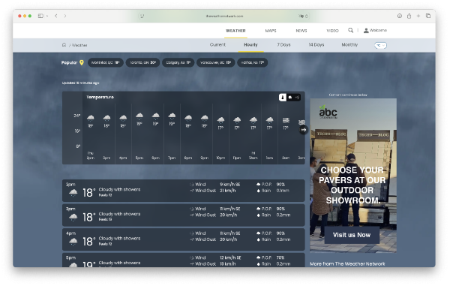Click the privacy shield icon in address bar
Screen dimensions: 450x286
click(142, 16)
